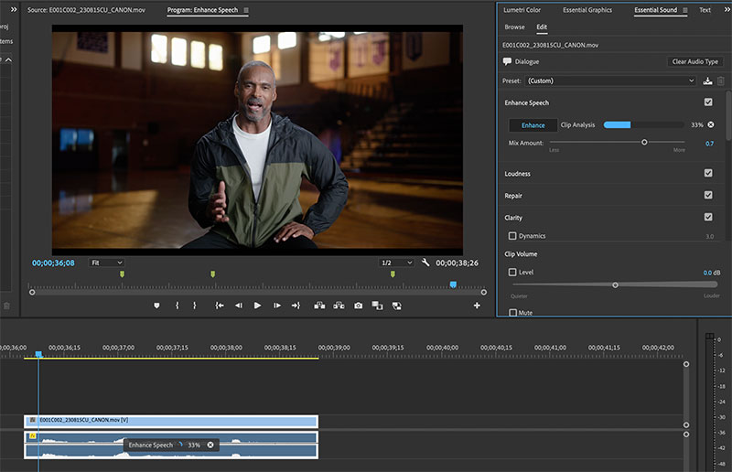Switch to the Browse tab
Screen dimensions: 732x472
[x=514, y=27]
